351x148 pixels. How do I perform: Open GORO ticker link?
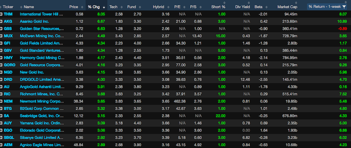pos(9,65)
